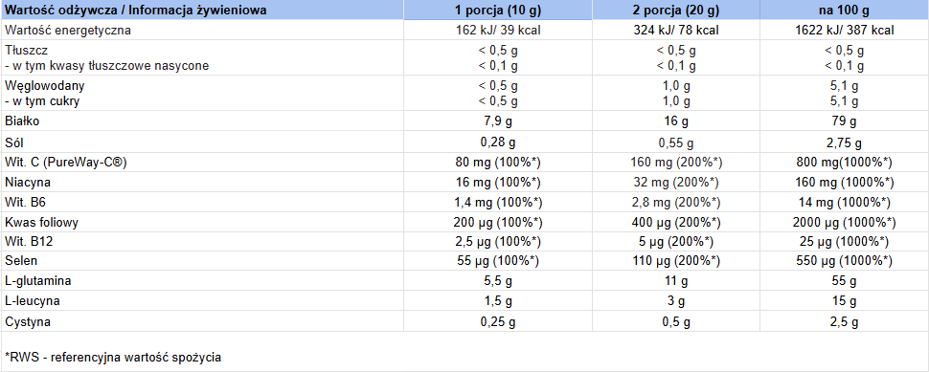This screenshot has width=929, height=372.
Task: Select the 'Kwas foliowy' row label
Action: point(41,223)
